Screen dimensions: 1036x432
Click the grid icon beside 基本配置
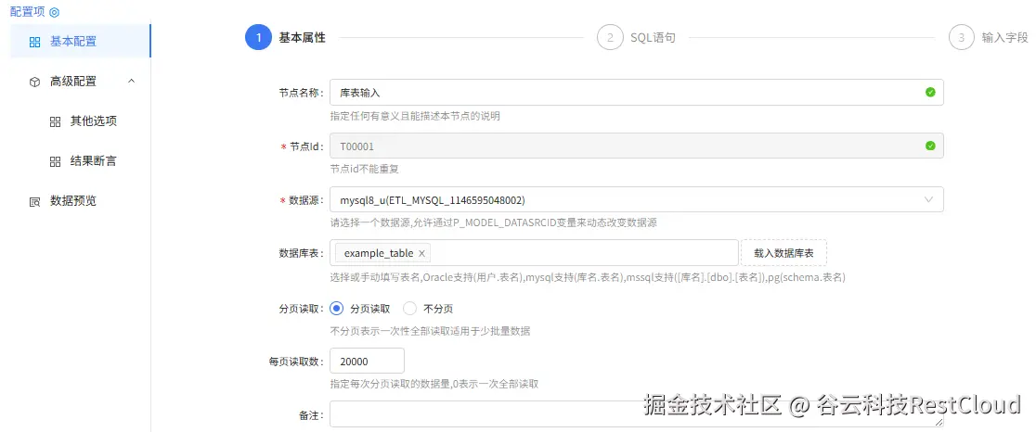35,43
